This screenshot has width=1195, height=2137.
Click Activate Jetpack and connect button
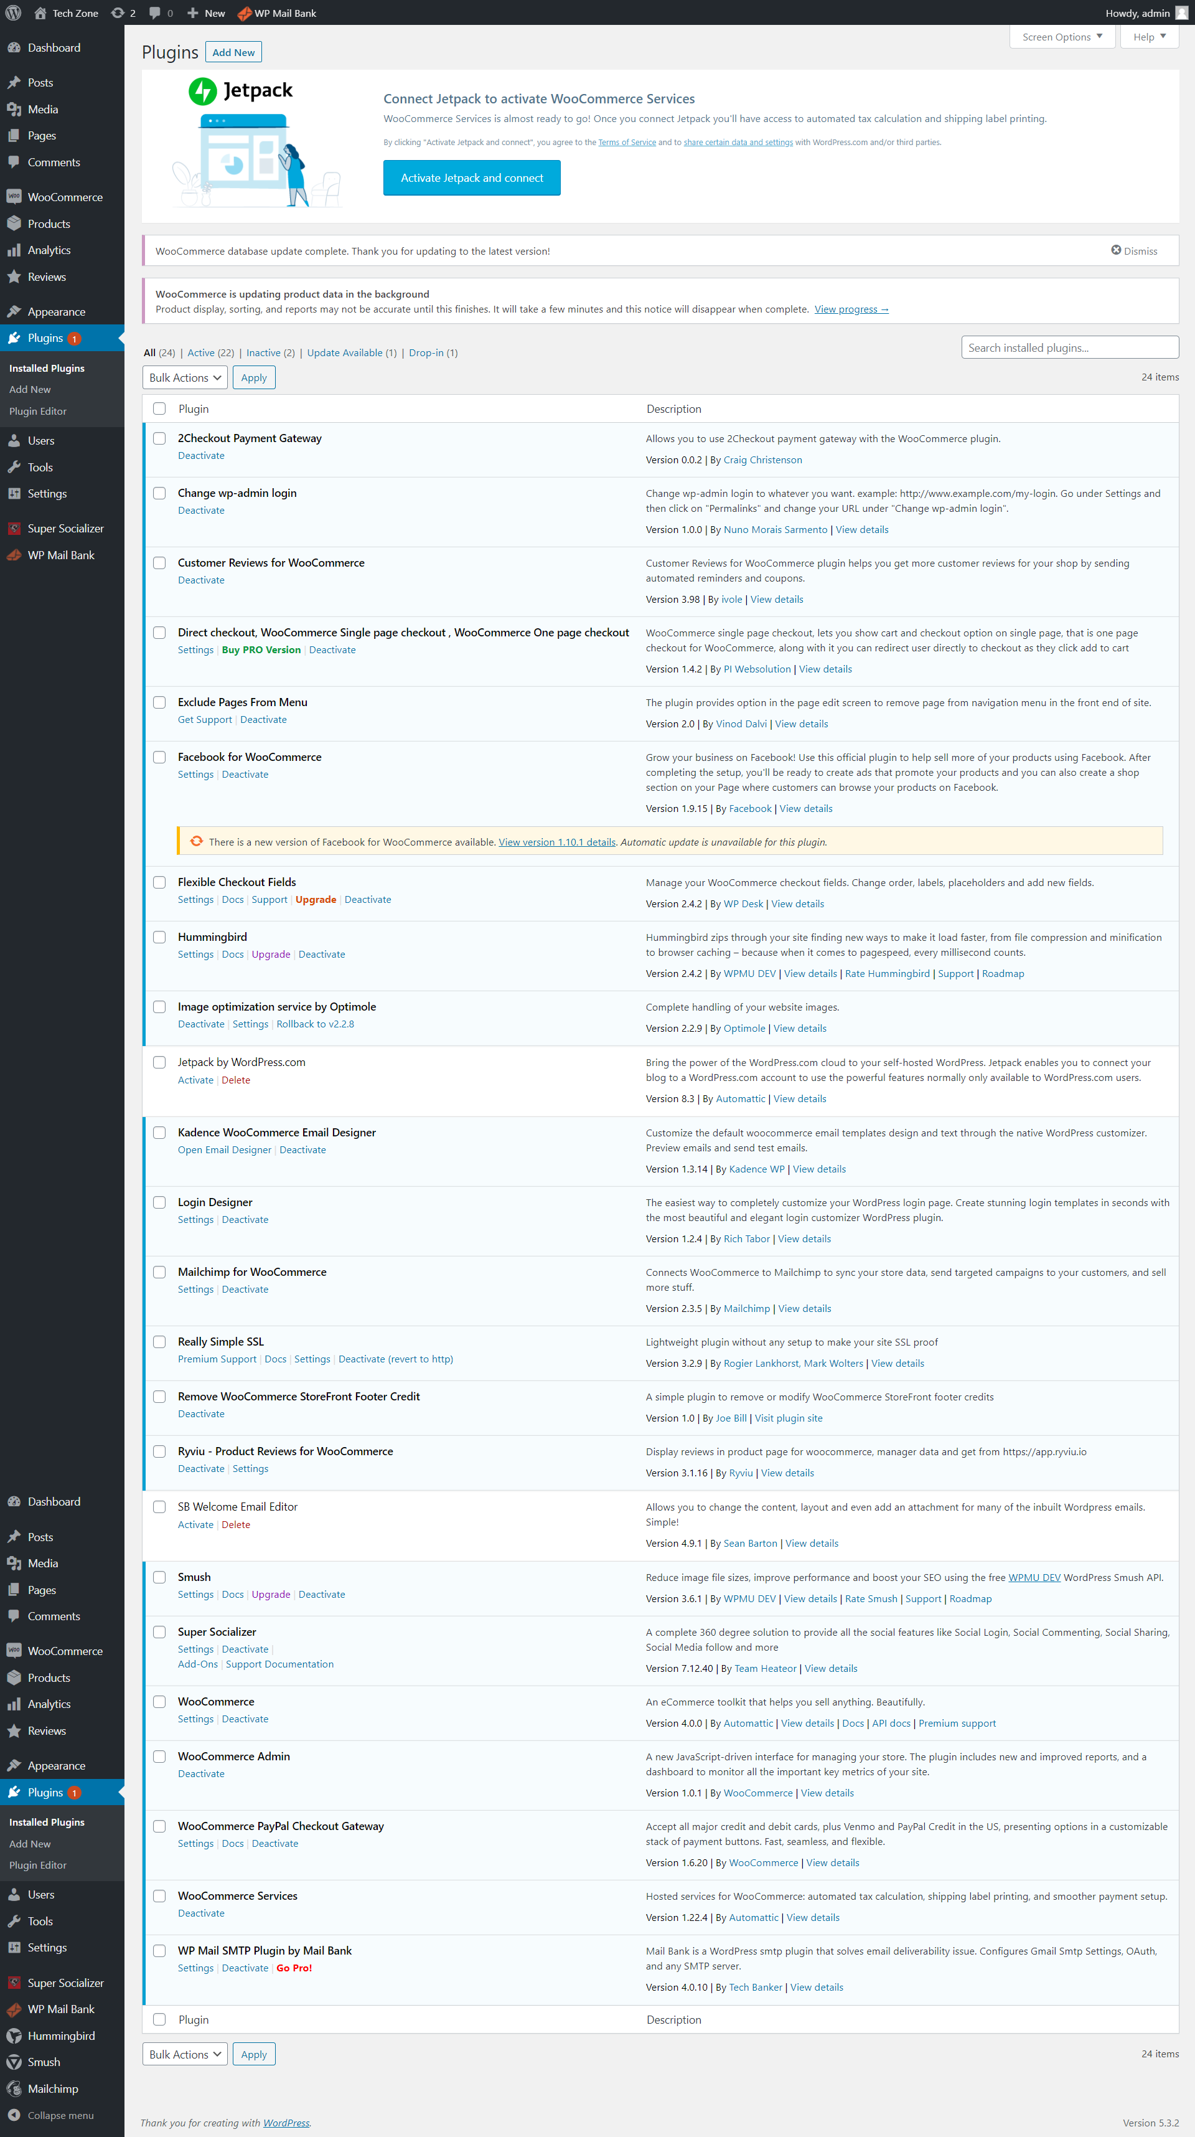(471, 177)
